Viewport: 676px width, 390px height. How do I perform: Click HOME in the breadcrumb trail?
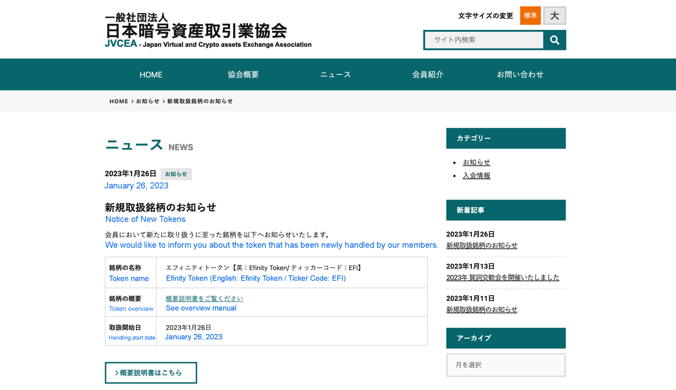119,101
